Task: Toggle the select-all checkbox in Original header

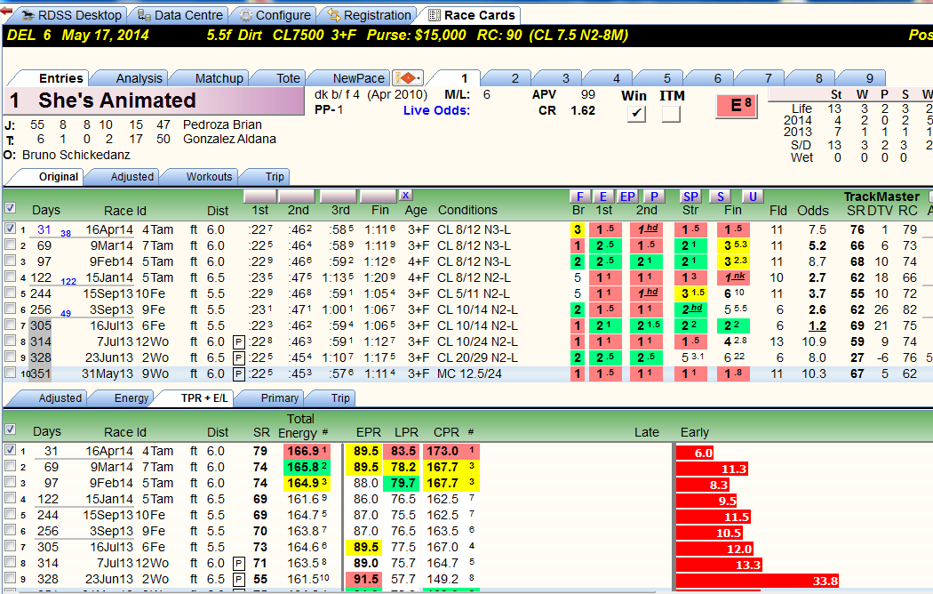Action: pos(10,208)
